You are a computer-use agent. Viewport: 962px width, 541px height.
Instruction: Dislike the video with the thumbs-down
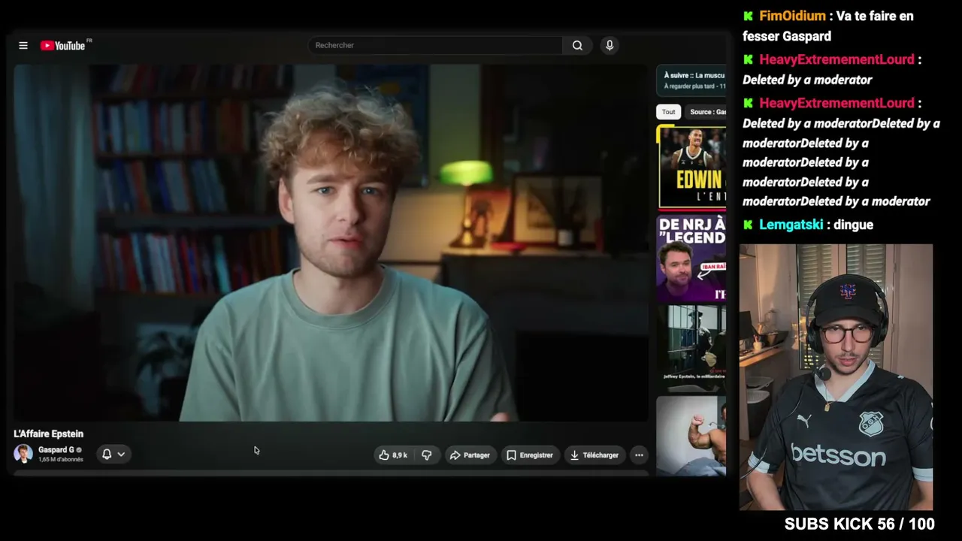(426, 455)
